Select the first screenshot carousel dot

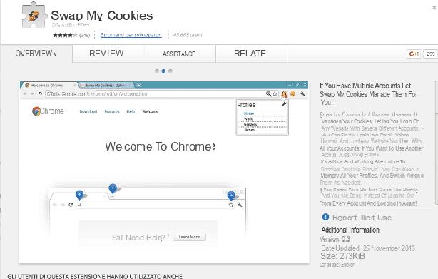[157, 71]
